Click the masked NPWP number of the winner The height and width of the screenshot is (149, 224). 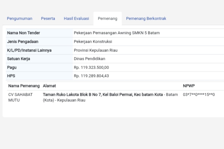[x=199, y=94]
